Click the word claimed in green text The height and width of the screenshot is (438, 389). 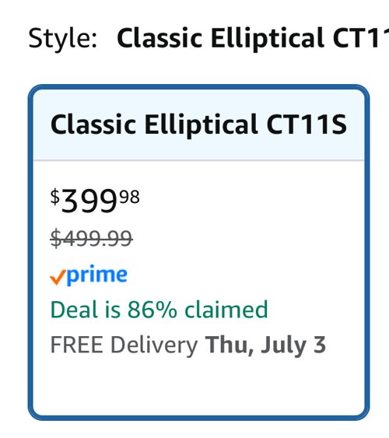tap(226, 310)
